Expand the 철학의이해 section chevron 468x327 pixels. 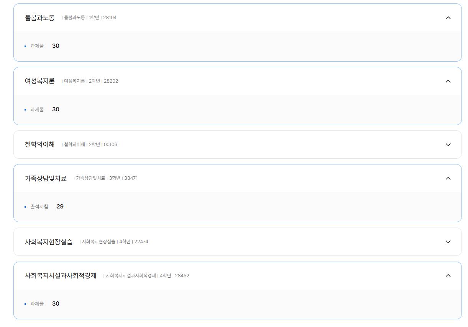coord(448,145)
